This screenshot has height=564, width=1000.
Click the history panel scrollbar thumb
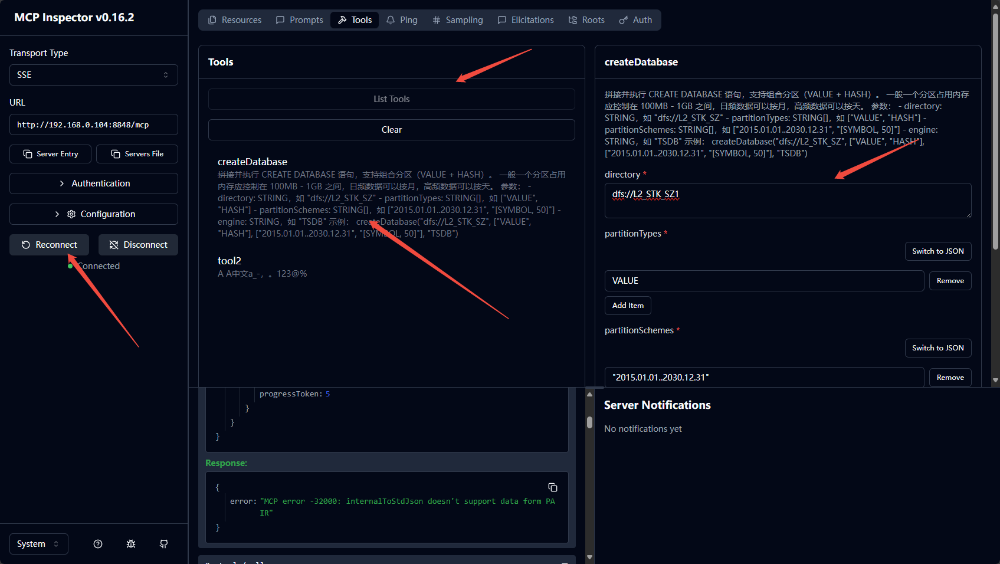(589, 422)
